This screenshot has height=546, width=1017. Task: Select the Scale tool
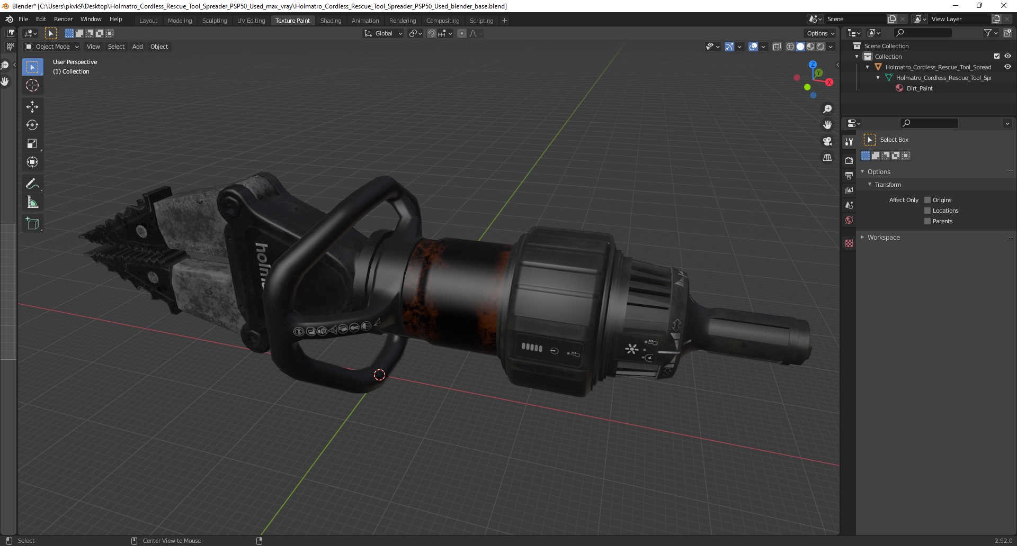tap(32, 144)
